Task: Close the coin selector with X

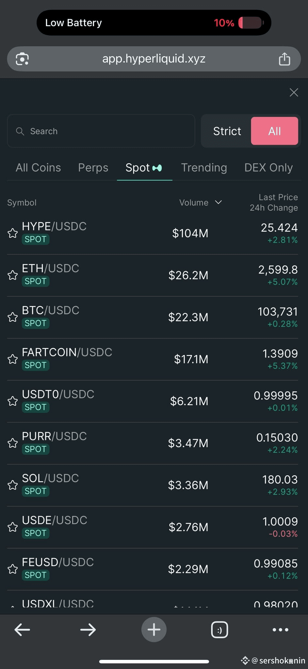Action: (294, 92)
